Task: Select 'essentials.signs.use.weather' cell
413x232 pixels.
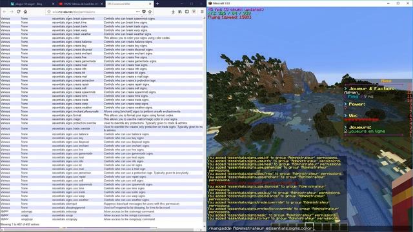Action: click(x=70, y=200)
